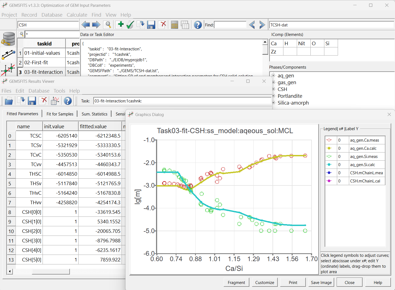Open the Calculate menu
Screen dimensions: 395x290
pos(77,15)
